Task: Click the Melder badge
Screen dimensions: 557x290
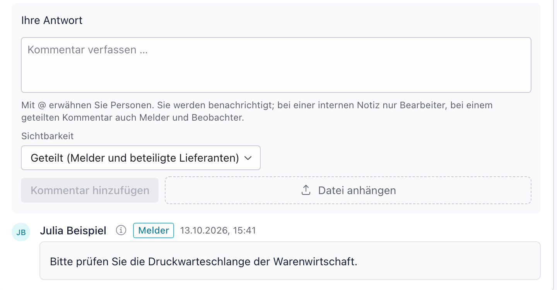Action: coord(154,230)
